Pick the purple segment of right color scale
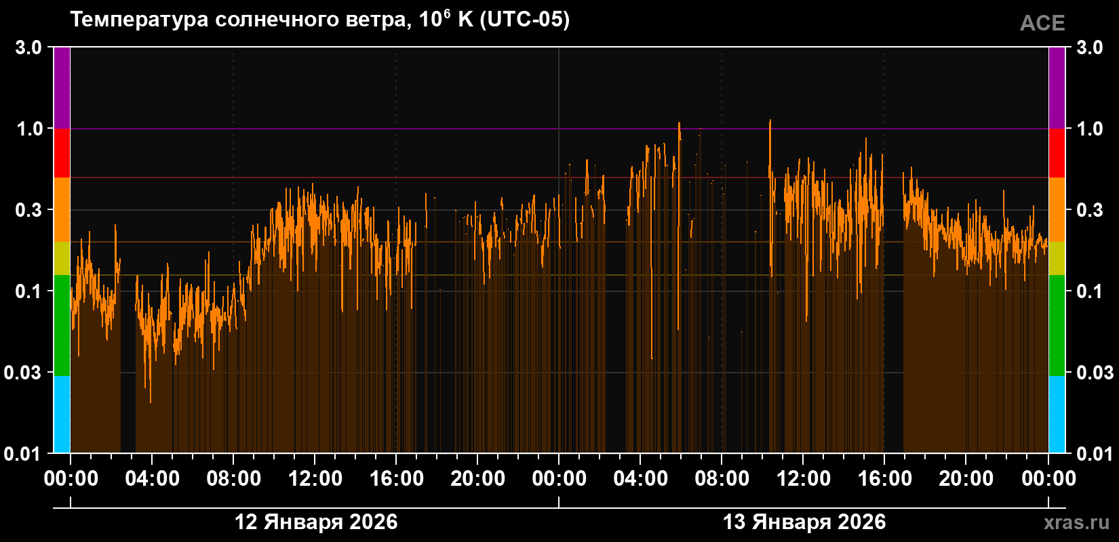The width and height of the screenshot is (1119, 542). (x=1057, y=88)
